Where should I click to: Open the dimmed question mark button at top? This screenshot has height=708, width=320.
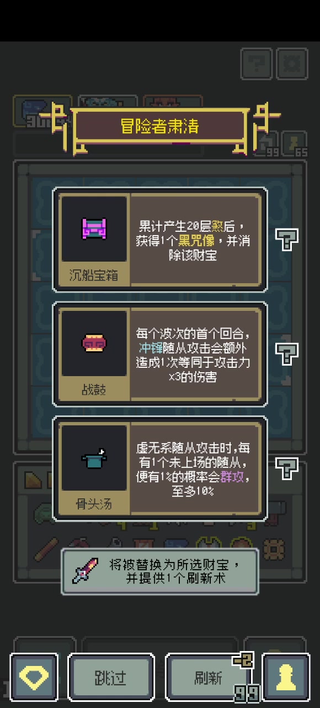point(257,64)
